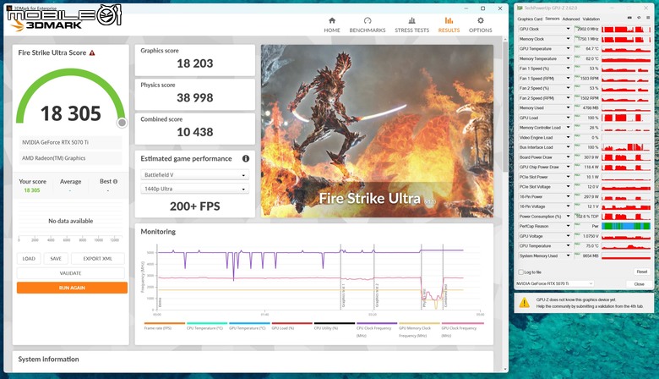Click the Fire Strike Ultra warning triangle icon
The width and height of the screenshot is (659, 379).
pos(92,52)
